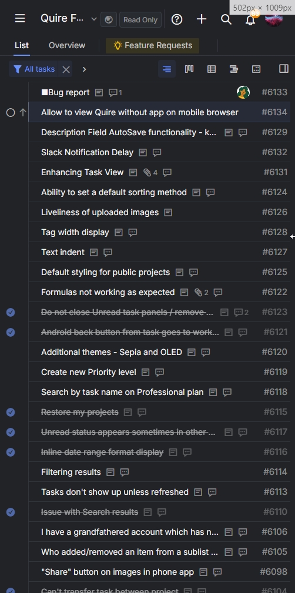Uncheck completed Issue with Search results task

tap(11, 512)
